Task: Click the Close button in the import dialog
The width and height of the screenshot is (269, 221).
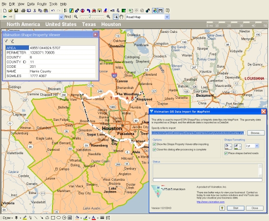Action: click(x=255, y=208)
